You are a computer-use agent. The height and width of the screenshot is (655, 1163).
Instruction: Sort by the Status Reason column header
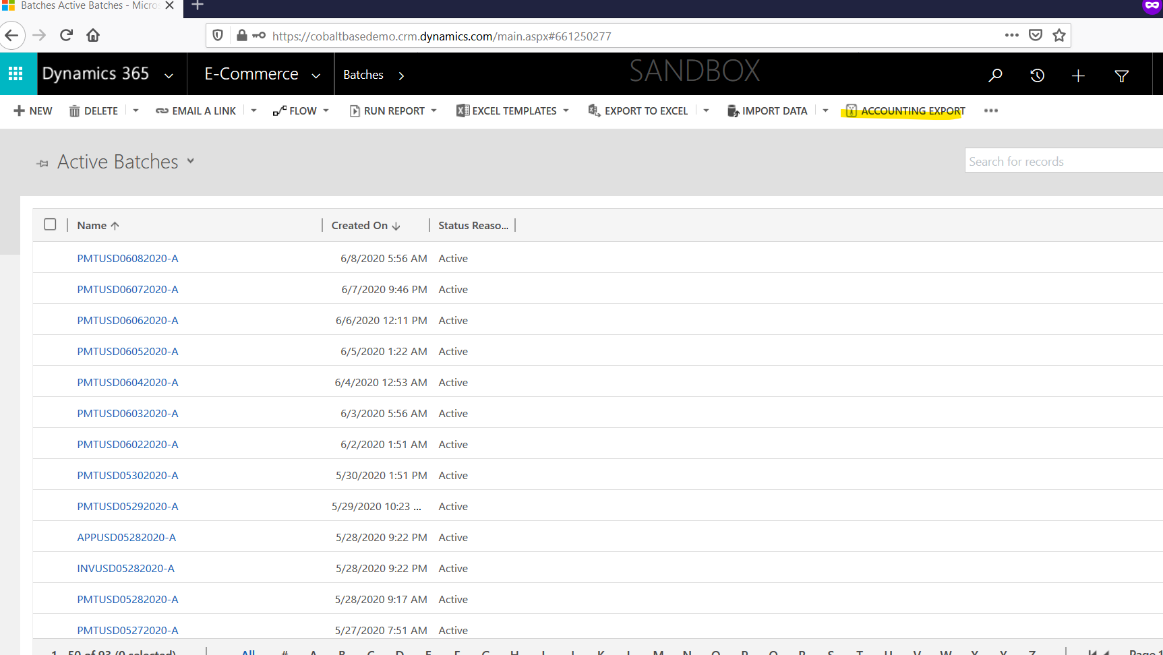tap(473, 225)
